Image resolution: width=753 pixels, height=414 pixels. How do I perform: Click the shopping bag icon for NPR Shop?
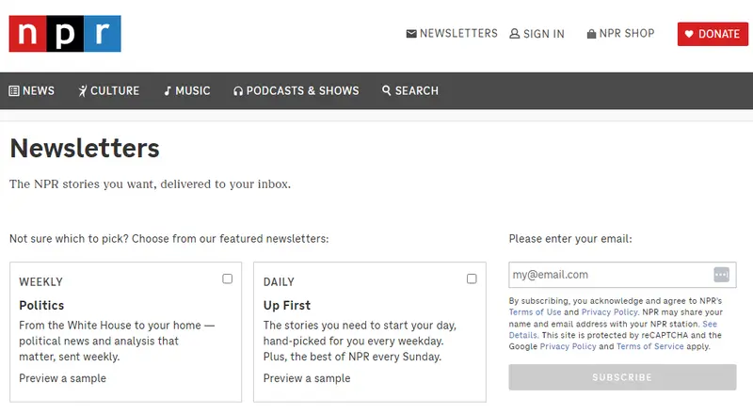pyautogui.click(x=591, y=34)
